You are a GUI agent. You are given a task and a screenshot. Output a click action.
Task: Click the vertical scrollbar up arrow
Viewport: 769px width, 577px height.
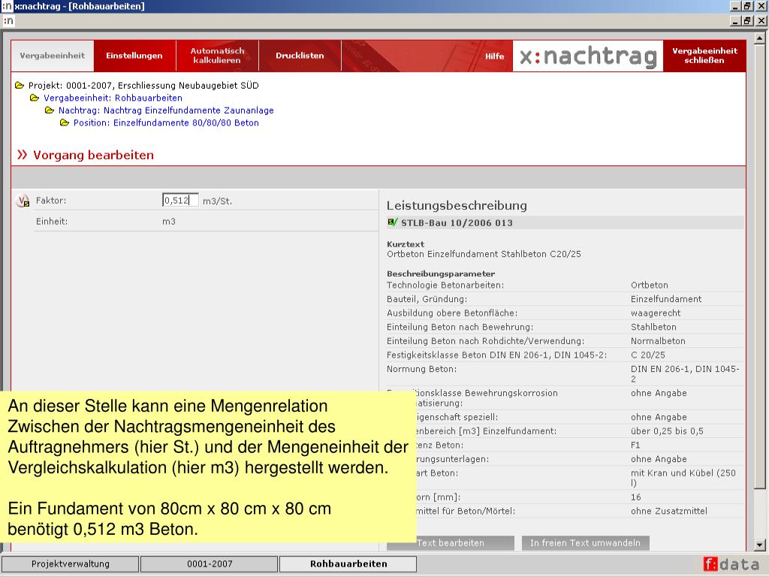pos(760,38)
